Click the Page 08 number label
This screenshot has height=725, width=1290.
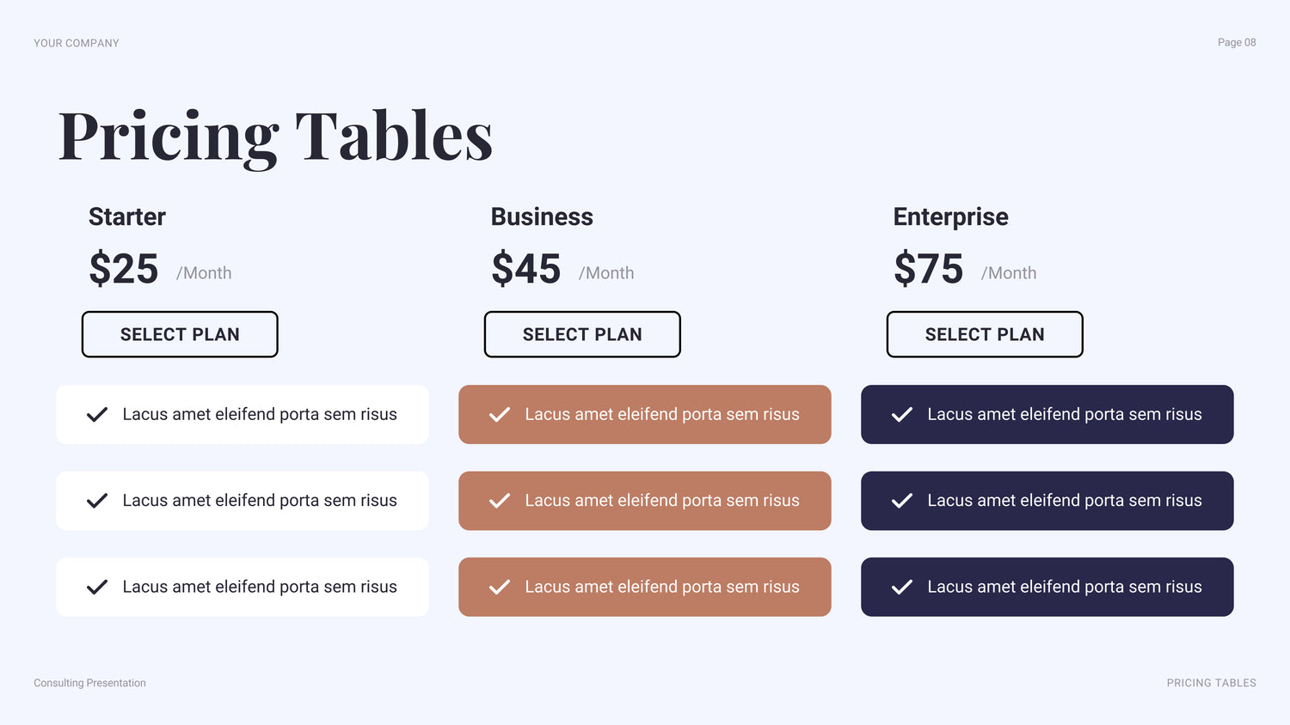tap(1237, 42)
